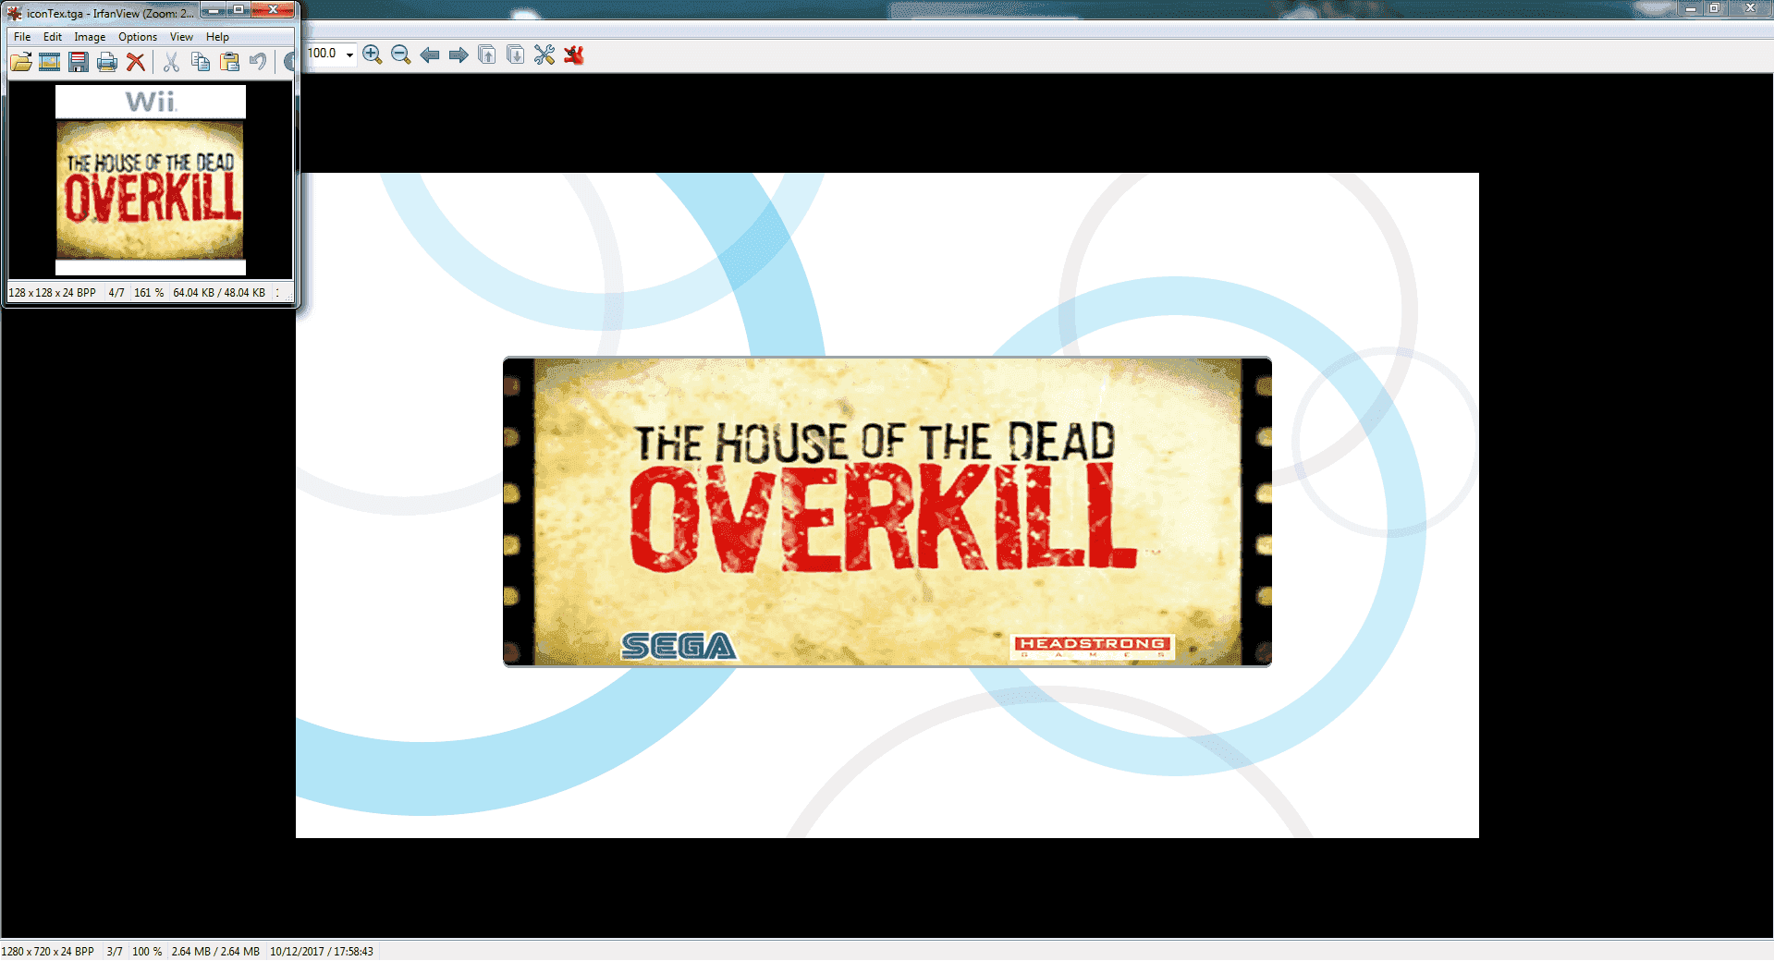Click the House of the Dead banner image
This screenshot has height=961, width=1774.
coord(887,511)
